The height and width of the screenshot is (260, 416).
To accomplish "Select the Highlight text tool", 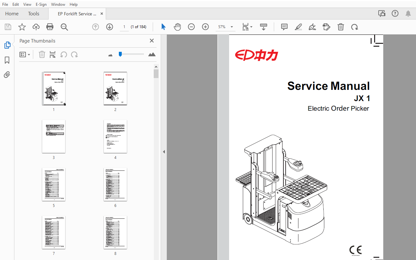I will [x=298, y=27].
